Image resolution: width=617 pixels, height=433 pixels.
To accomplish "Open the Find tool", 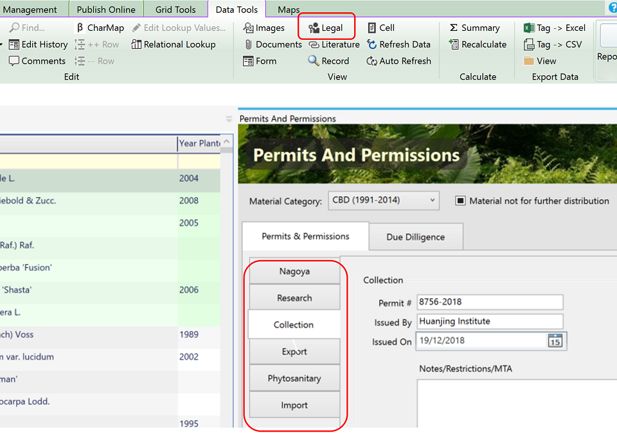I will [x=27, y=28].
